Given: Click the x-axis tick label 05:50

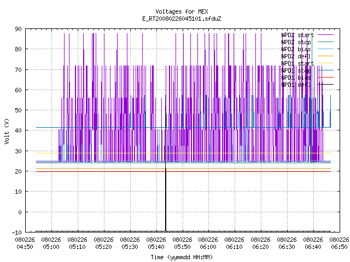Looking at the screenshot, I should point(182,247).
